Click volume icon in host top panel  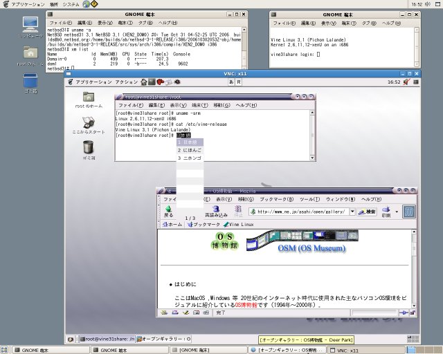pyautogui.click(x=428, y=4)
